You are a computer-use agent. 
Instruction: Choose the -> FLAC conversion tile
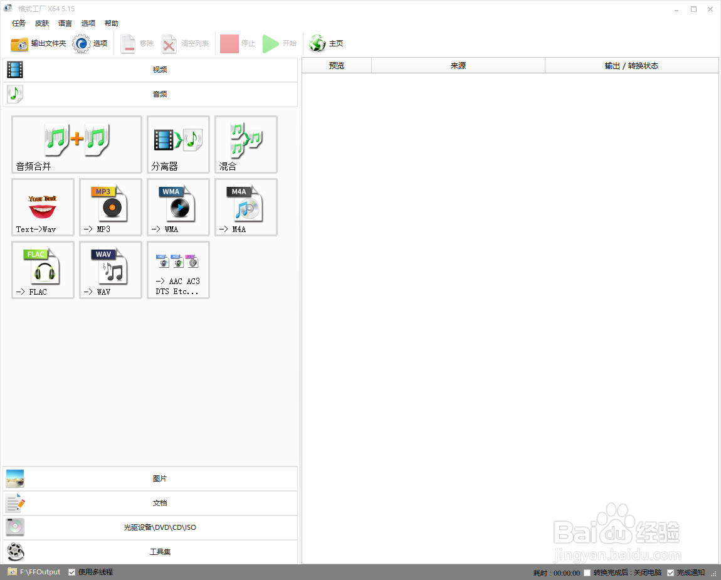tap(43, 270)
